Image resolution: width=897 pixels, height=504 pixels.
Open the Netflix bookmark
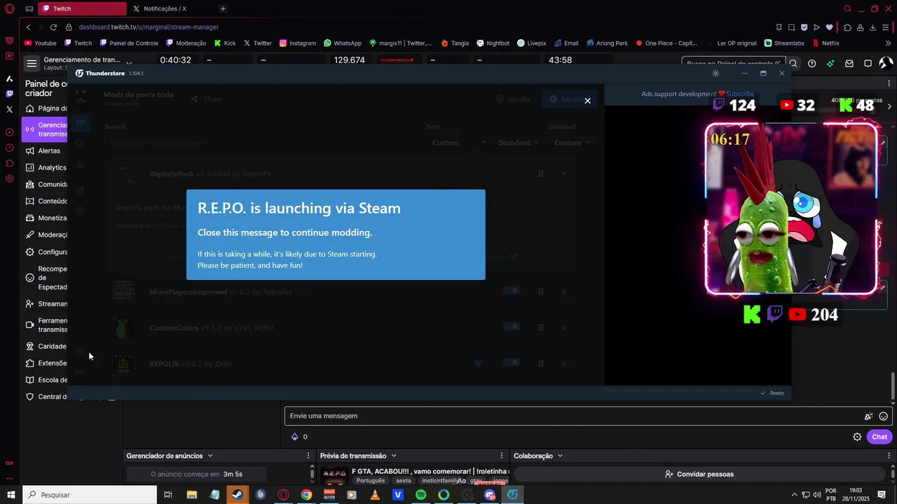tap(826, 43)
